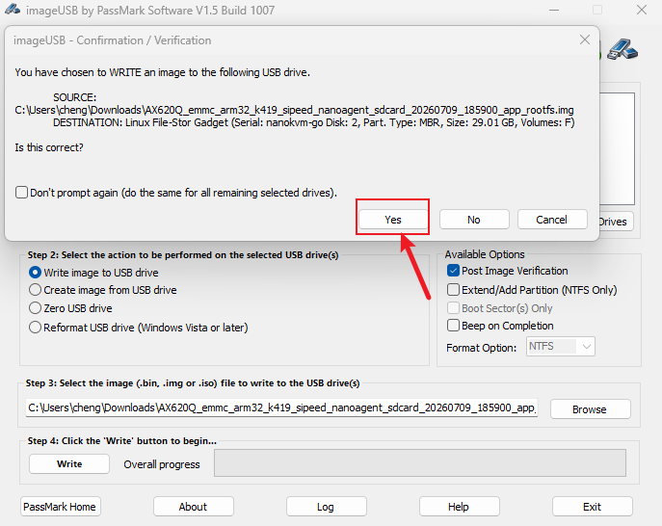Screen dimensions: 662x526
Task: Open the Format Option NTFS dropdown
Action: (561, 347)
